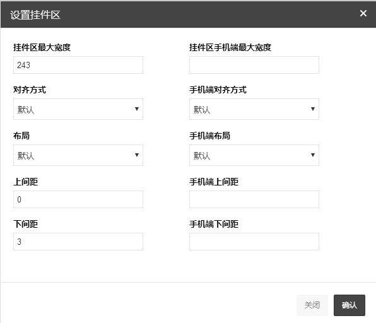Click the 布局 field label

21,136
